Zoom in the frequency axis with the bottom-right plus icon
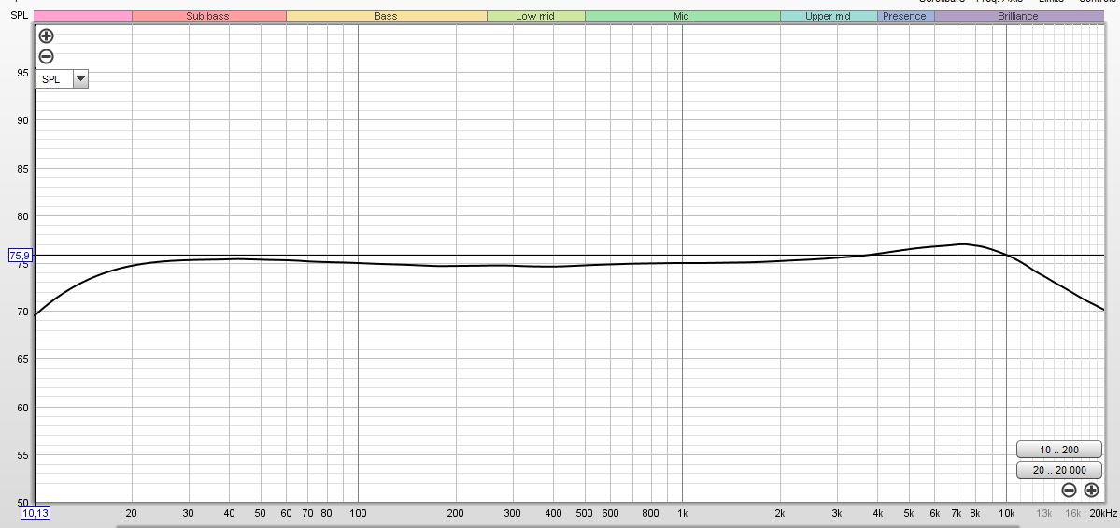The image size is (1120, 528). pyautogui.click(x=1091, y=490)
